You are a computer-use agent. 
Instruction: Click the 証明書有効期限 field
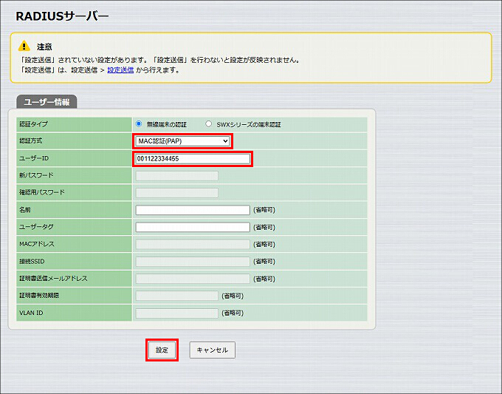click(176, 296)
